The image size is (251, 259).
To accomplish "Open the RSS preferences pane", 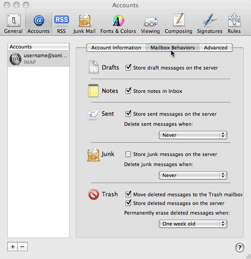I will point(61,23).
